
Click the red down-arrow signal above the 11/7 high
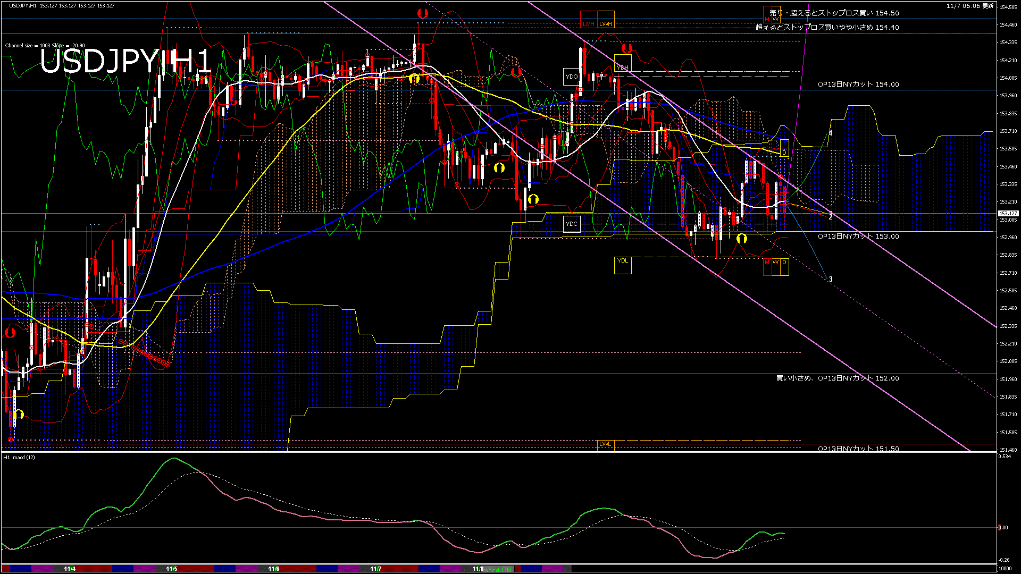[x=422, y=14]
